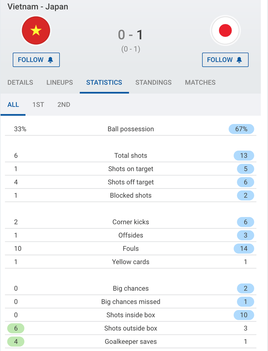Viewport: 268px width, 351px height.
Task: Click bell icon in Vietnam follow button
Action: click(50, 60)
